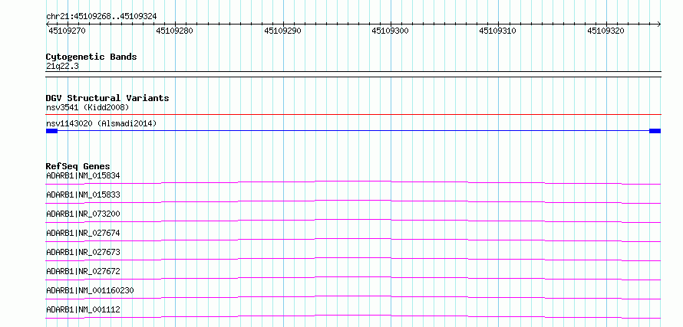This screenshot has width=683, height=327.
Task: Click ruler position 45109300
Action: coord(391,31)
